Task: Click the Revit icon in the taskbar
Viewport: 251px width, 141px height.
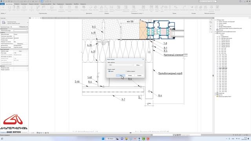Action: (139, 139)
